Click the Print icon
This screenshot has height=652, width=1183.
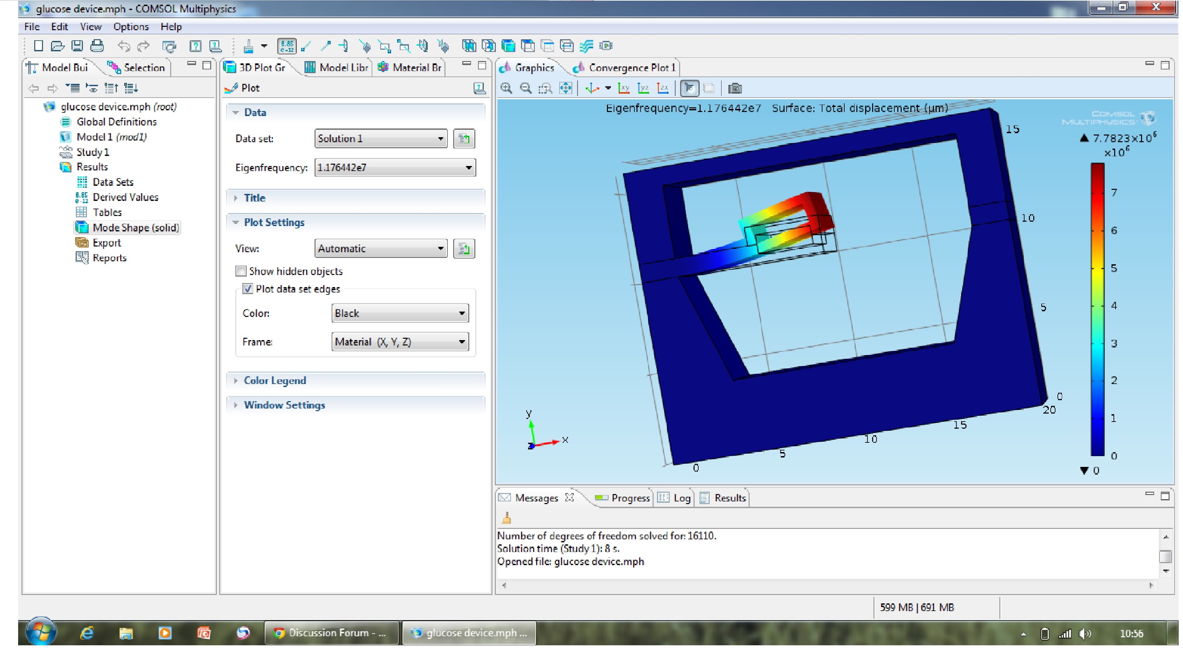tap(97, 46)
